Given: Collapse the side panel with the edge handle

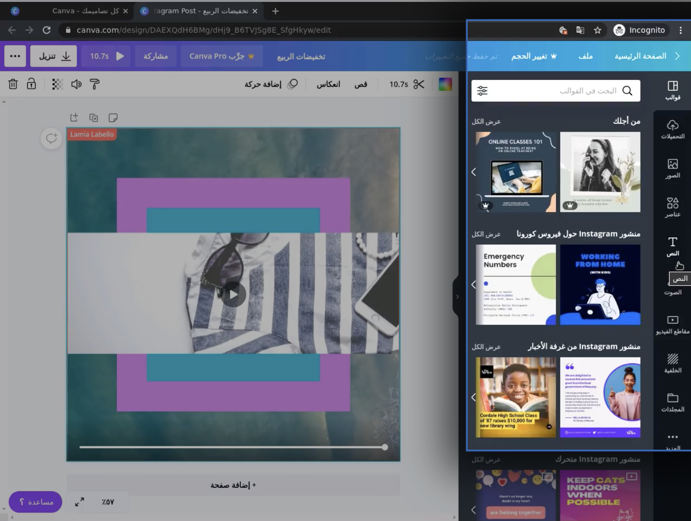Looking at the screenshot, I should point(457,296).
